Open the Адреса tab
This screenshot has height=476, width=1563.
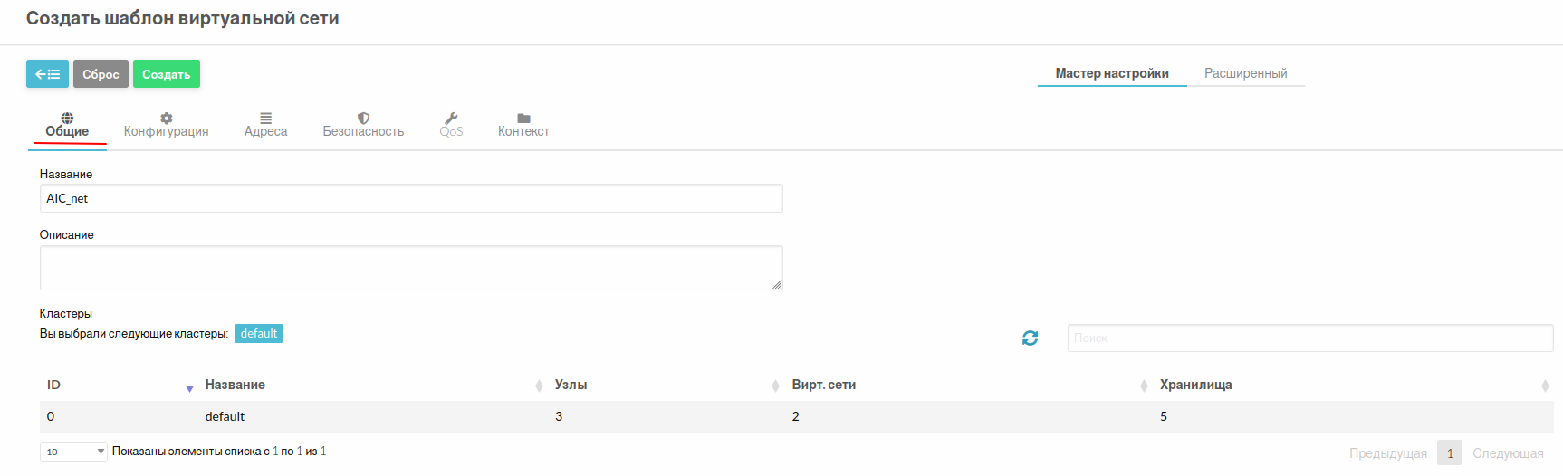coord(265,125)
